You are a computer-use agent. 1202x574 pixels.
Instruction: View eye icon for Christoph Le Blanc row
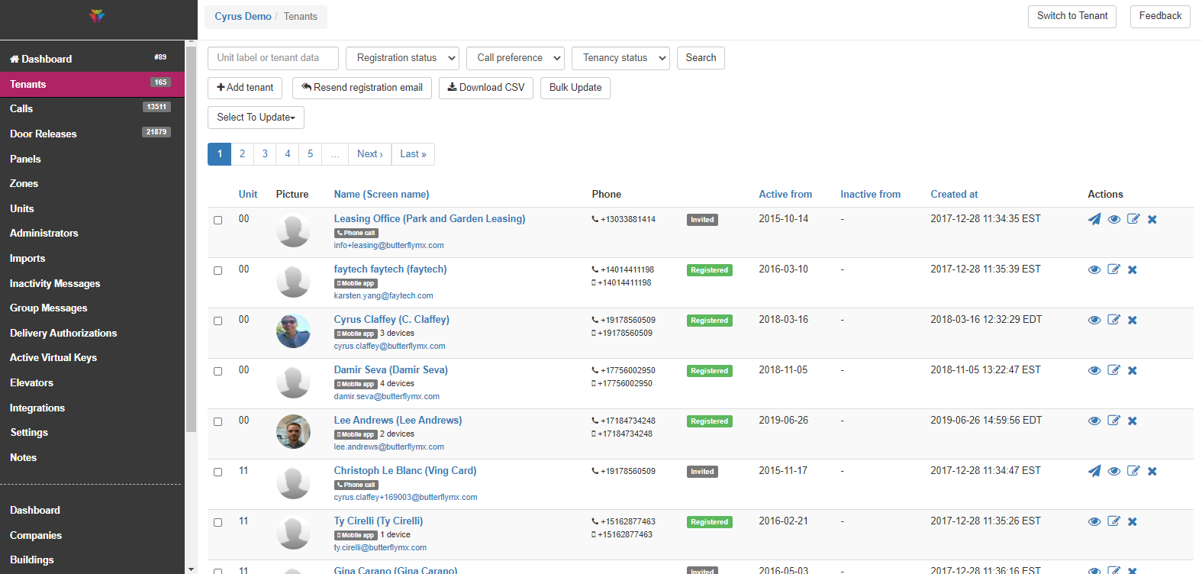point(1114,472)
